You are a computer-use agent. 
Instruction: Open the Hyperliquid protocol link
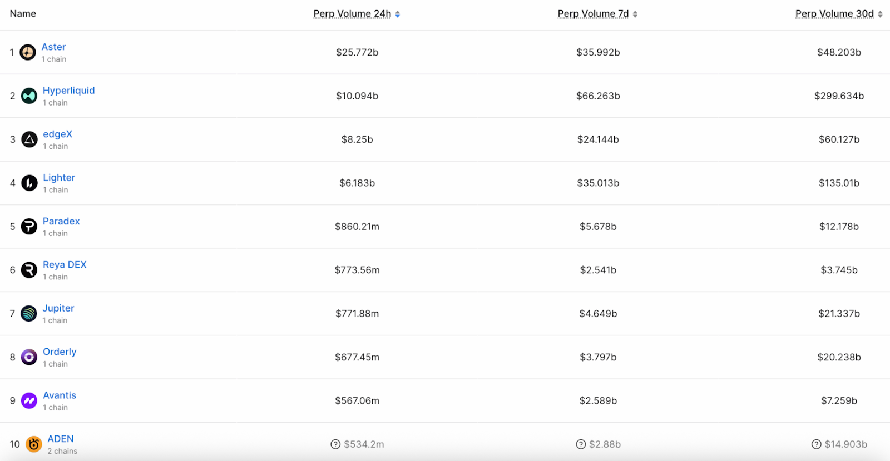point(68,90)
